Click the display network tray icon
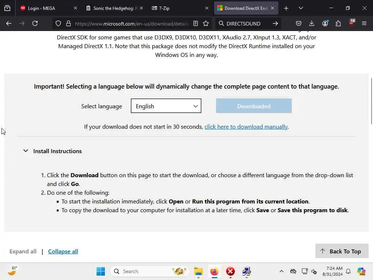This screenshot has height=280, width=373. [305, 271]
